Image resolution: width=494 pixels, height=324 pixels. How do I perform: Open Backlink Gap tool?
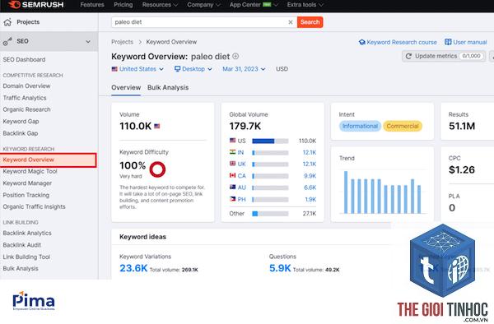pos(21,133)
